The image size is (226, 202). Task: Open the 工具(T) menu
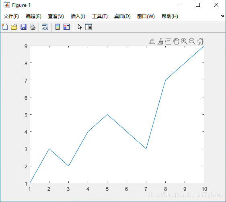(x=100, y=16)
